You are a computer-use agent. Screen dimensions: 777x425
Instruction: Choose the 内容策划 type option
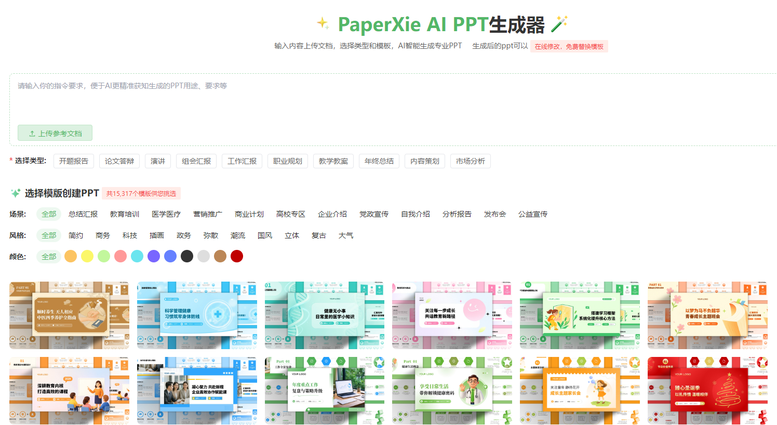tap(425, 161)
